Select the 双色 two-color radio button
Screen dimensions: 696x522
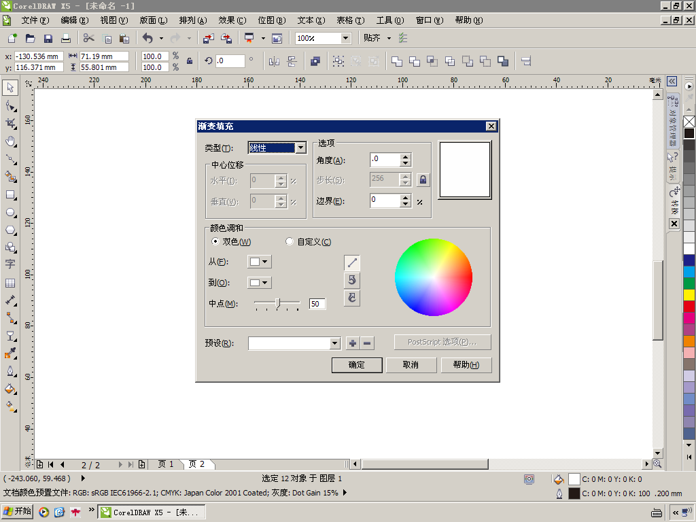point(215,241)
